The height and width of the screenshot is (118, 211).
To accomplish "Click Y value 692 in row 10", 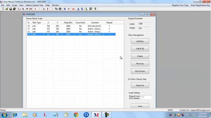I will pos(57,26).
